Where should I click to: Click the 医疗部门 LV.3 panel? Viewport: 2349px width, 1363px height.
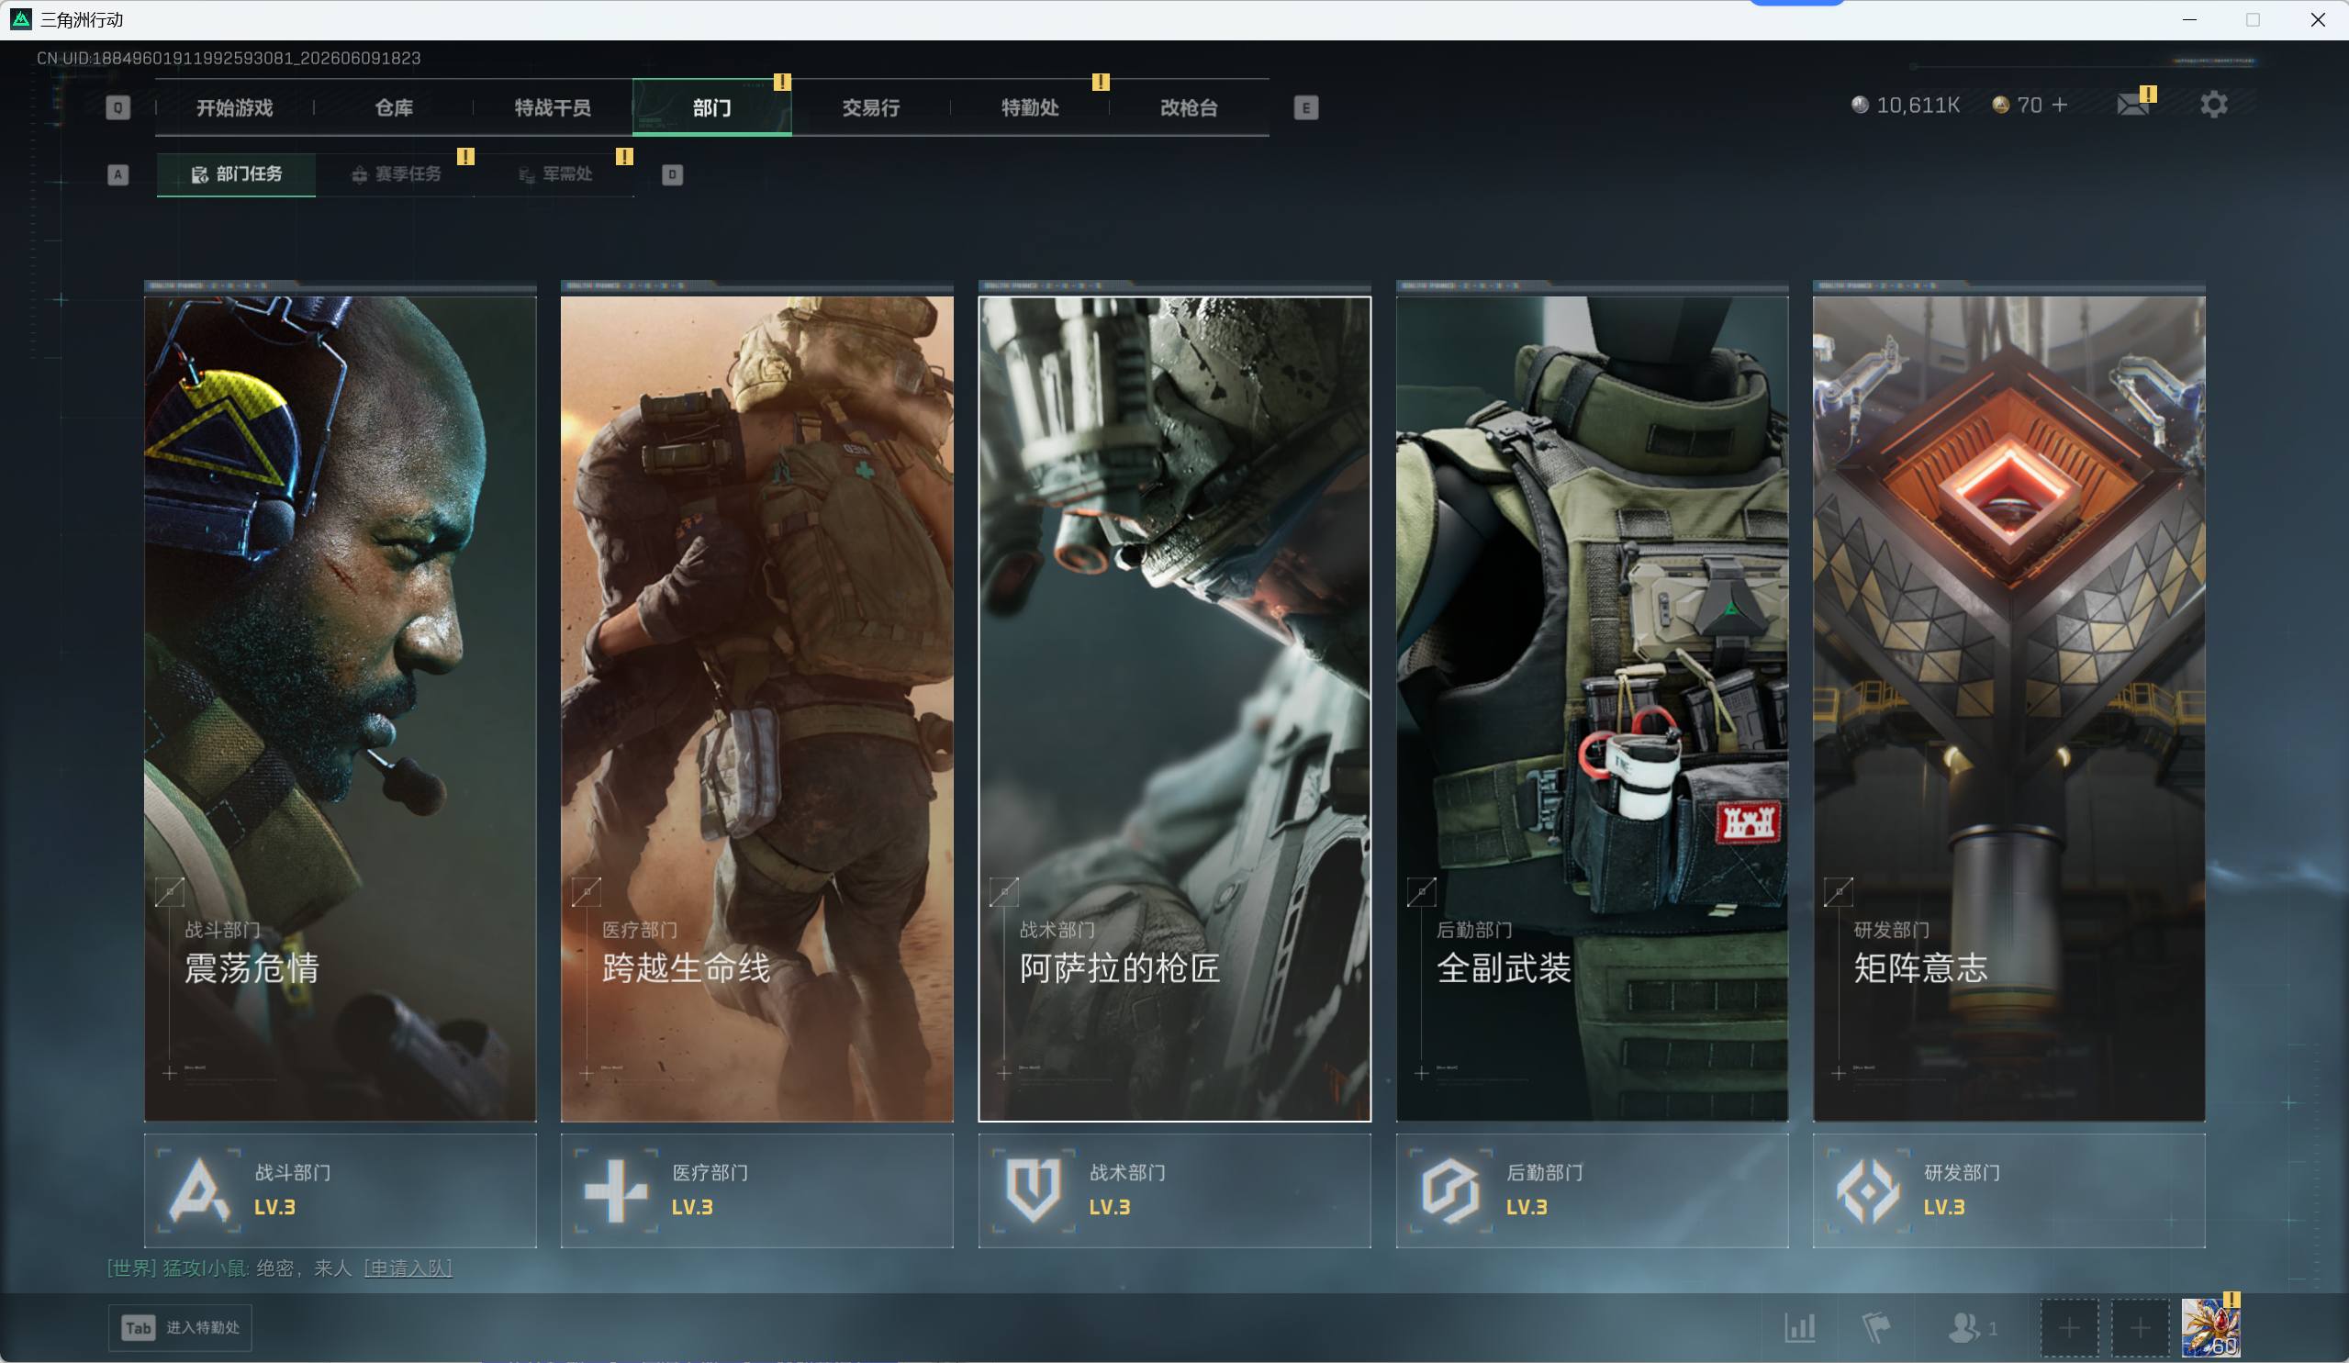(x=757, y=1190)
